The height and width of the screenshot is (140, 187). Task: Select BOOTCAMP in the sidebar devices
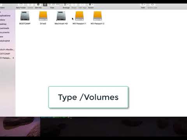coord(5,54)
